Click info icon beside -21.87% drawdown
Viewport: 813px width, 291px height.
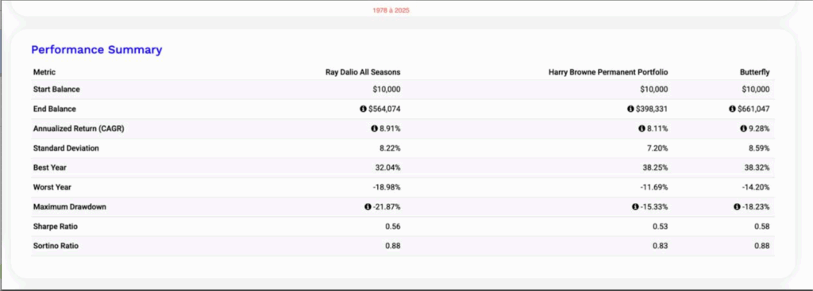(368, 207)
